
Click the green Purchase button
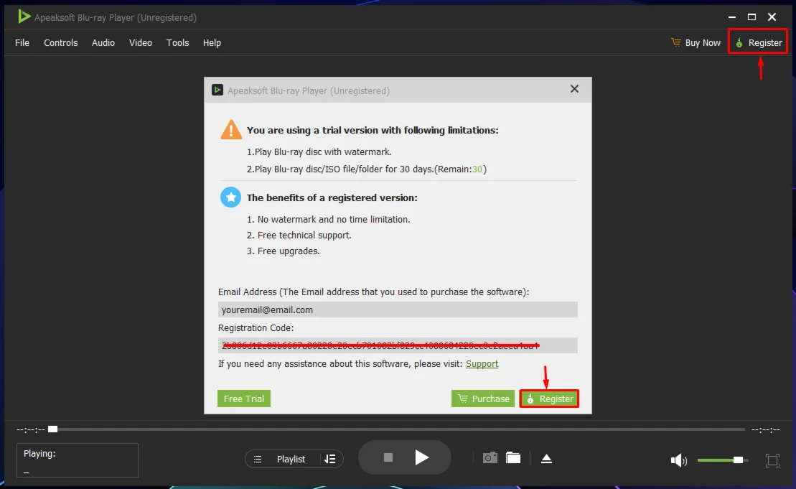point(483,399)
